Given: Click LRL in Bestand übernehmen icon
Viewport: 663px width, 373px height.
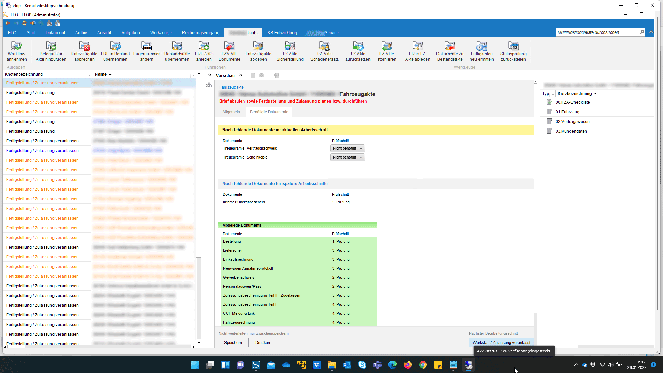Looking at the screenshot, I should (x=115, y=46).
